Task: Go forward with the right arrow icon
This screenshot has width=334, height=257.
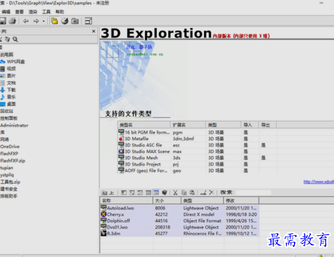Action: [x=36, y=21]
